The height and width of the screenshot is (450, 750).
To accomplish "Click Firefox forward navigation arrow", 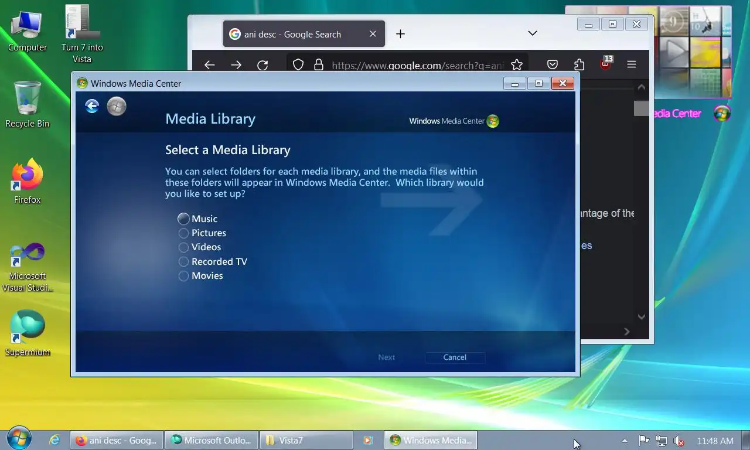I will point(236,65).
